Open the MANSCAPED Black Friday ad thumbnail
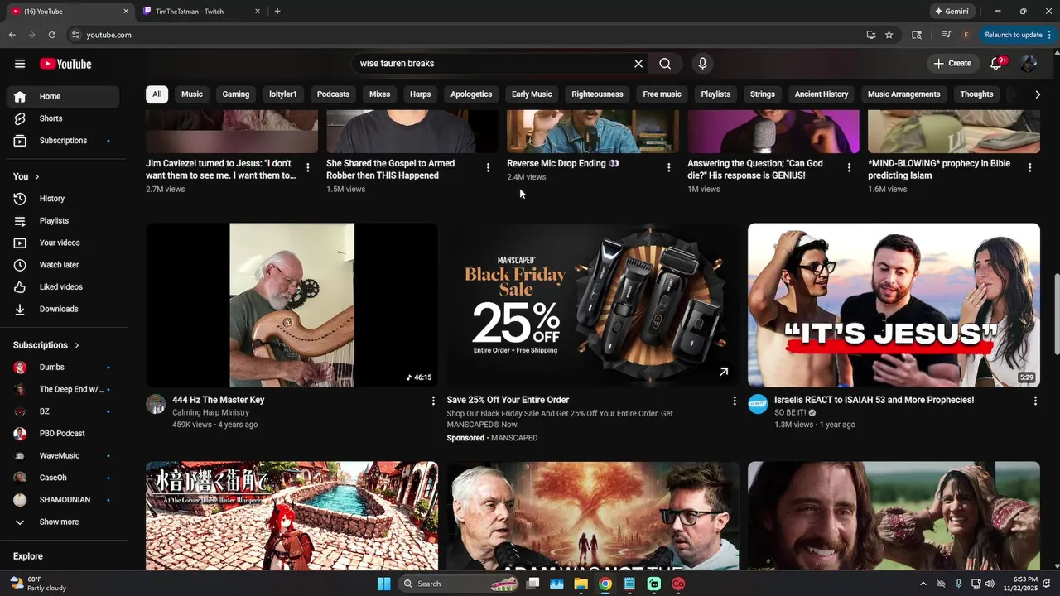The height and width of the screenshot is (596, 1060). 593,305
